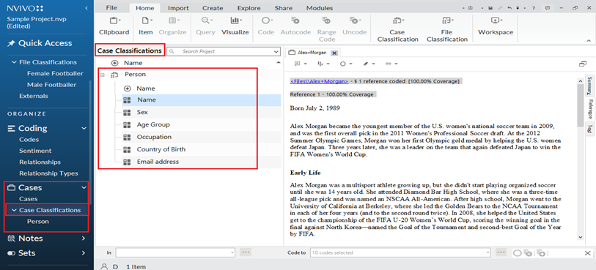Collapse the NVivo navigation pane arrow
This screenshot has height=270, width=596.
point(87,8)
